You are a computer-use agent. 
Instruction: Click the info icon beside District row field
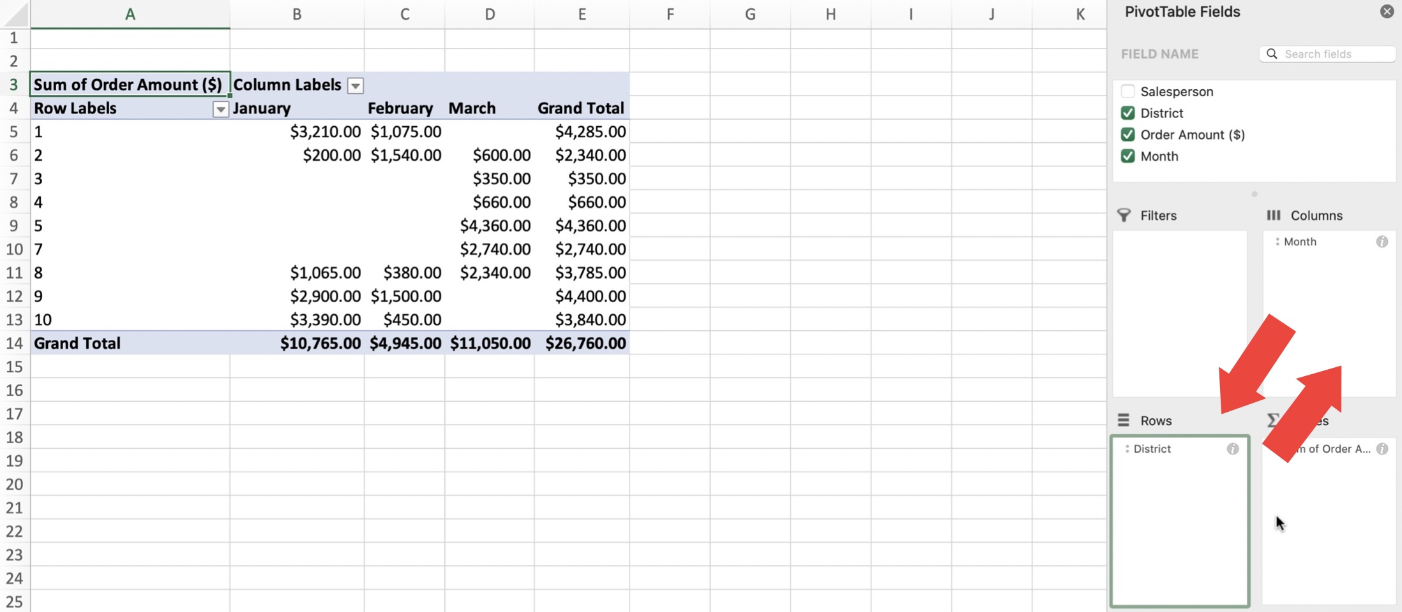pos(1232,449)
